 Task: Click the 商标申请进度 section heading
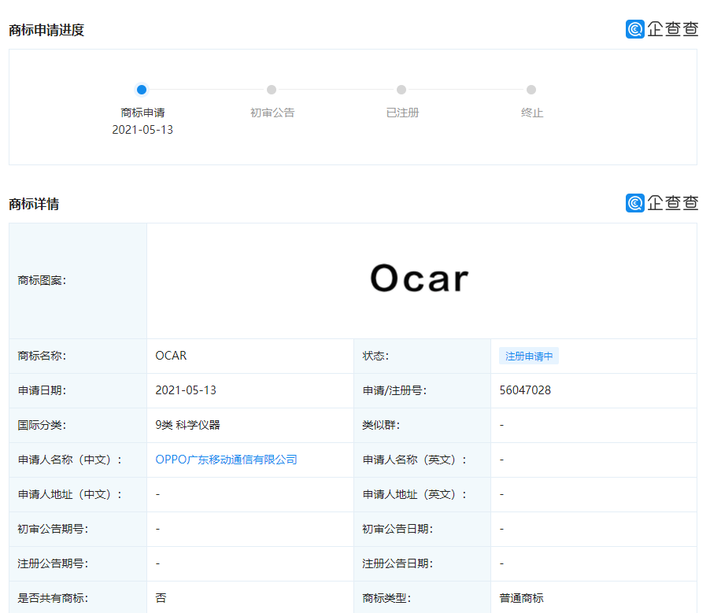46,31
